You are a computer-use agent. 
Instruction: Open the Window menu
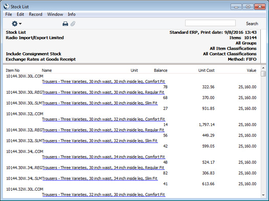55,14
